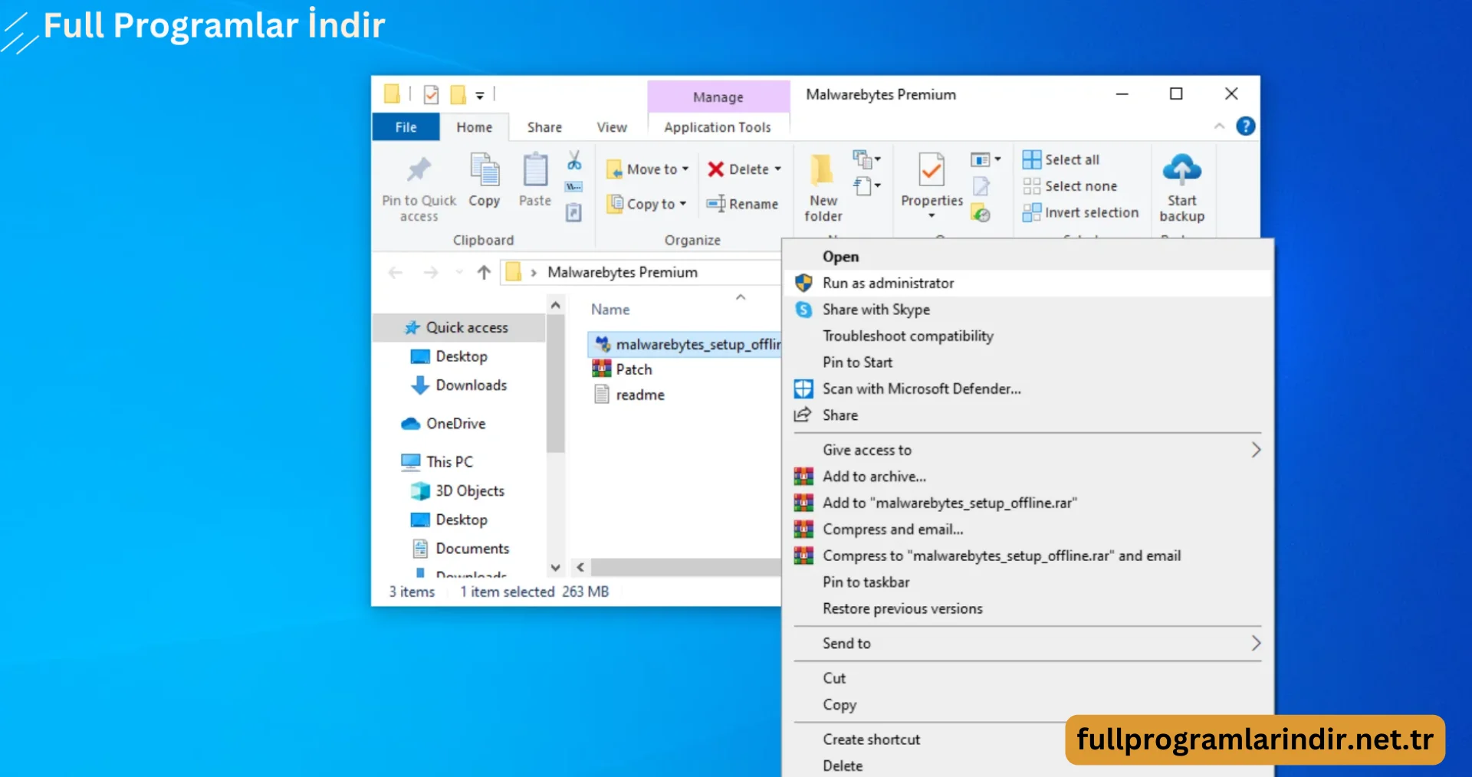This screenshot has width=1472, height=777.
Task: Select Scan with Microsoft Defender
Action: click(x=1027, y=388)
